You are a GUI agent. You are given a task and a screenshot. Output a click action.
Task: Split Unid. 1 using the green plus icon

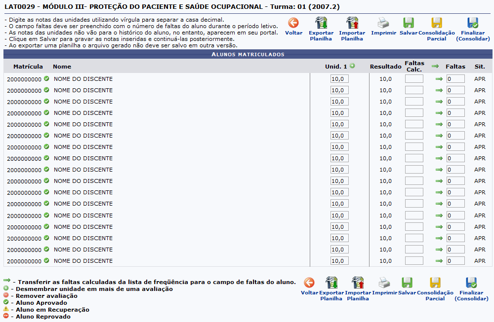(352, 66)
